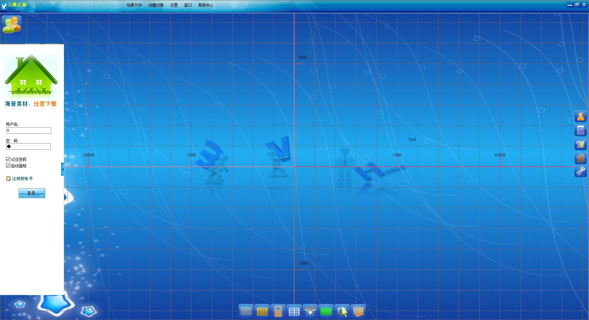Open the 帮助中心 menu
This screenshot has width=589, height=320.
coord(206,5)
